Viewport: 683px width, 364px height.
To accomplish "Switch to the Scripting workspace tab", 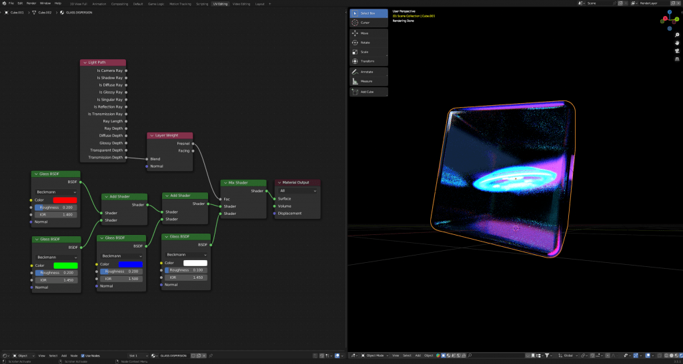I will click(x=202, y=3).
